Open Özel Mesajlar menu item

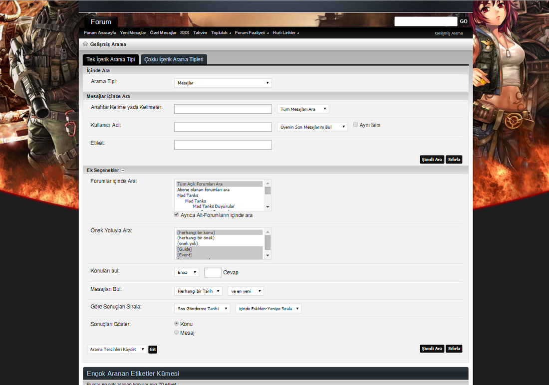(163, 32)
